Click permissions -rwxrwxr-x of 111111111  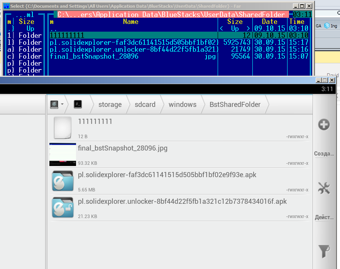tap(297, 137)
